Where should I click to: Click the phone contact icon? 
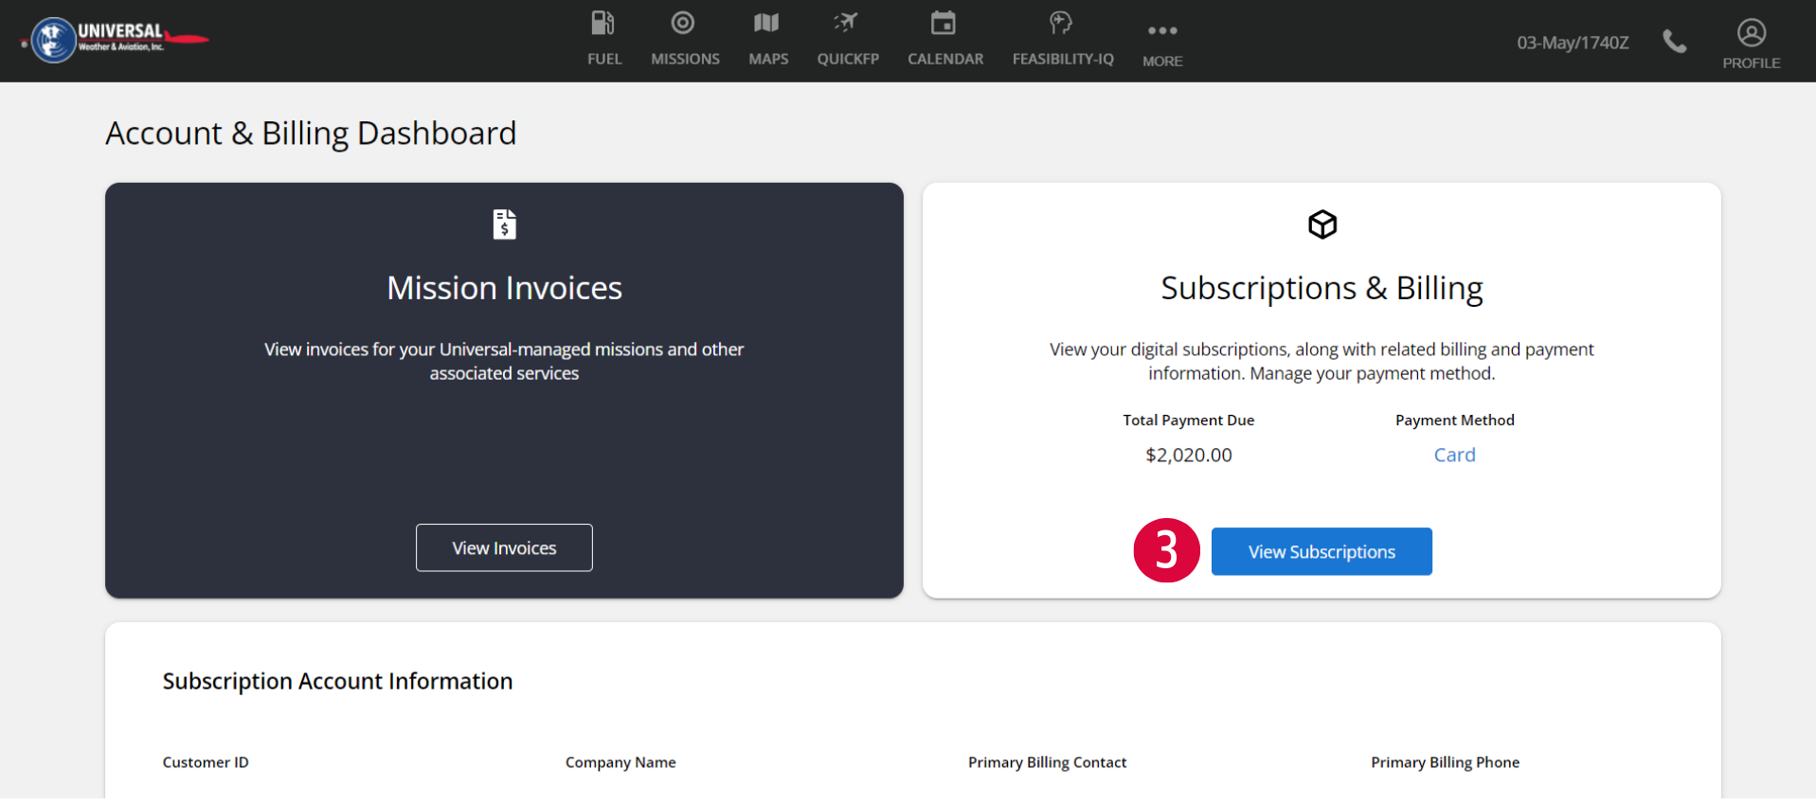(1675, 42)
